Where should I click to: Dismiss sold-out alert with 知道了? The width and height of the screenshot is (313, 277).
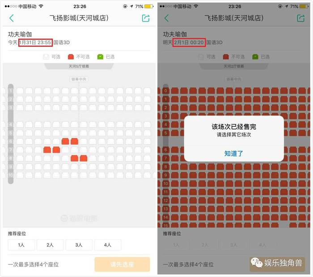pyautogui.click(x=234, y=153)
